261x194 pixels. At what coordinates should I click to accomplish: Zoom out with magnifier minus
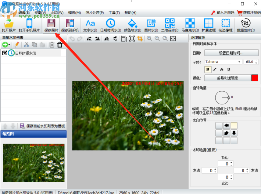coord(157,39)
